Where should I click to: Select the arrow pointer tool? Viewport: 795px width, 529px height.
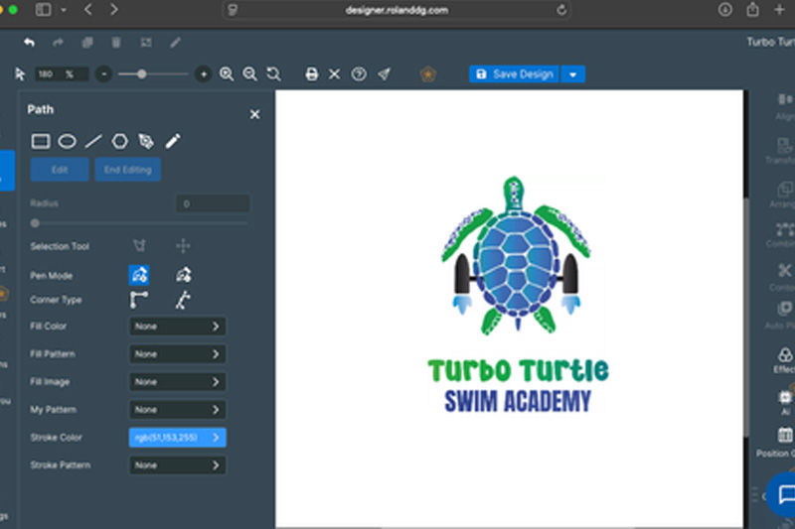point(20,74)
